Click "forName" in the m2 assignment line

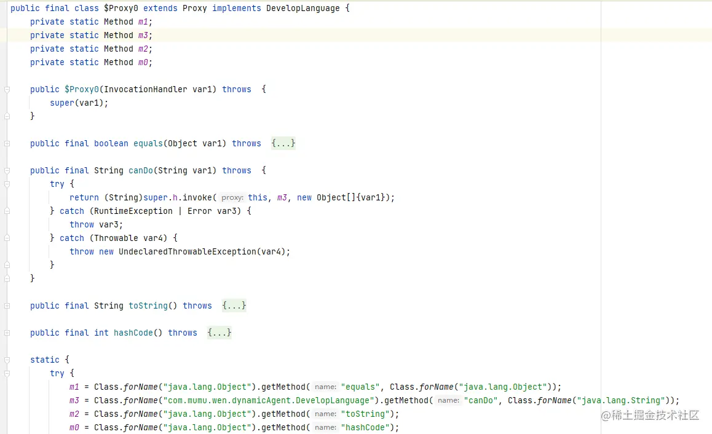(x=141, y=414)
